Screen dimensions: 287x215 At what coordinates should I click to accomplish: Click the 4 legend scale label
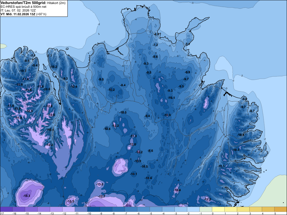click(x=263, y=213)
